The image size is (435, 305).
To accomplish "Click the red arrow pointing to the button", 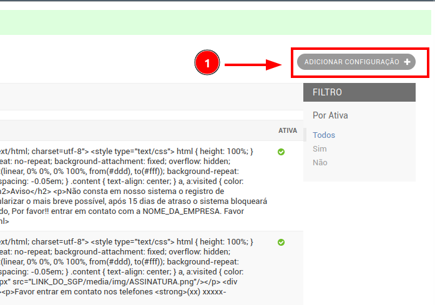I will [253, 64].
